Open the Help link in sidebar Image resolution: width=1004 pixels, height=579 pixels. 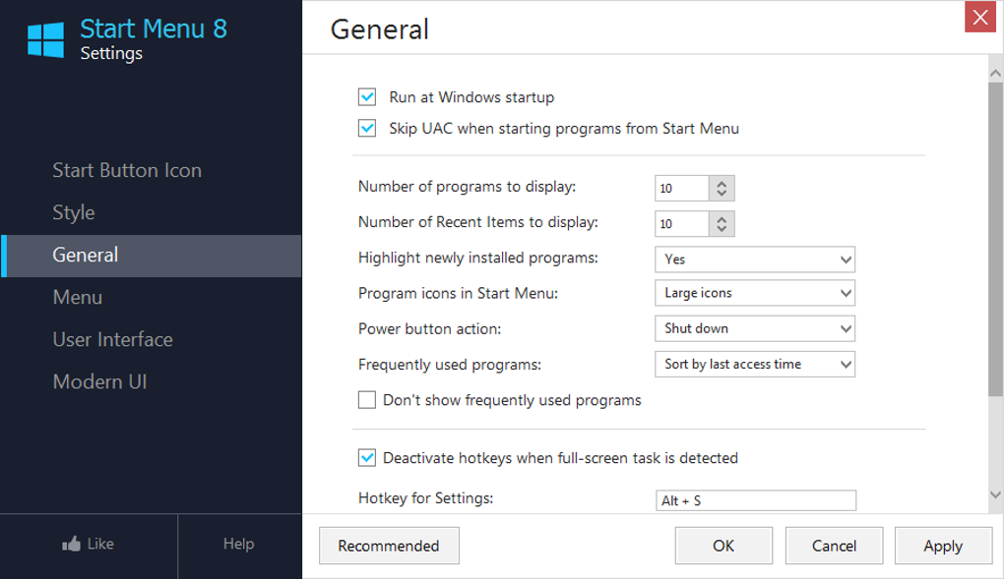[238, 544]
